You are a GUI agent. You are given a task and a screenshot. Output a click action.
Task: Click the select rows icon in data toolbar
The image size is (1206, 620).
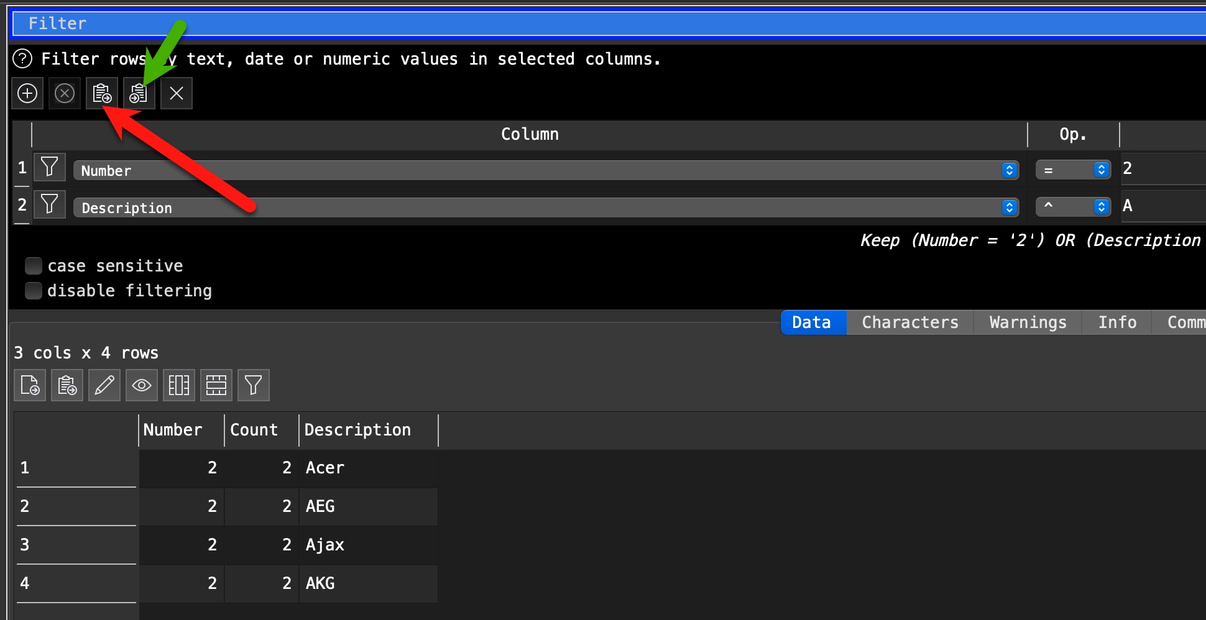[x=216, y=385]
